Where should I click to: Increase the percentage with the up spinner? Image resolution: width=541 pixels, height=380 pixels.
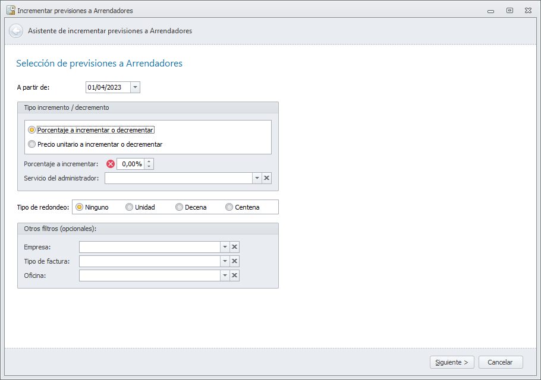coord(149,161)
